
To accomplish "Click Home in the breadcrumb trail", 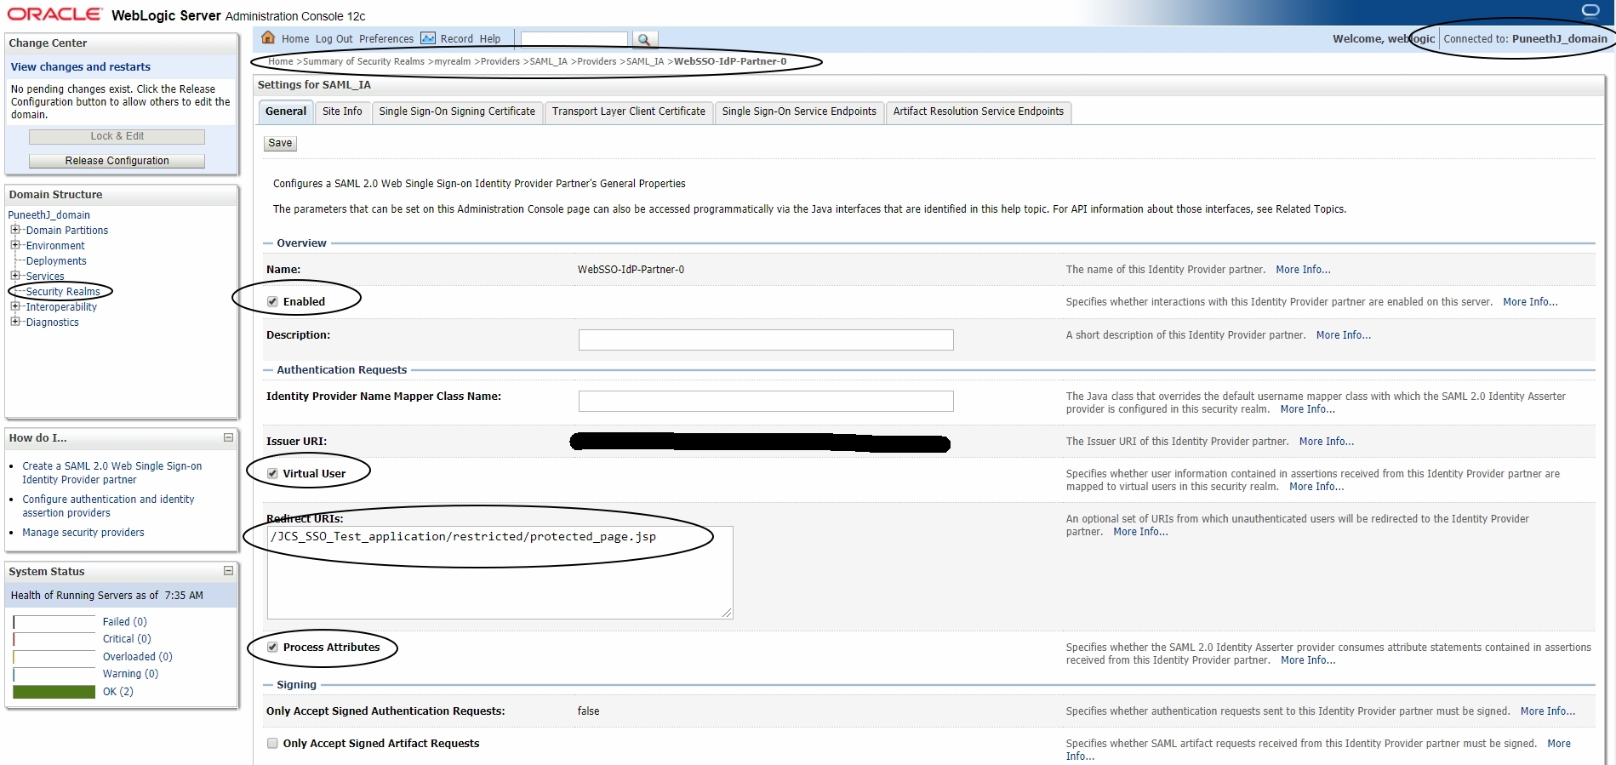I will pyautogui.click(x=281, y=61).
